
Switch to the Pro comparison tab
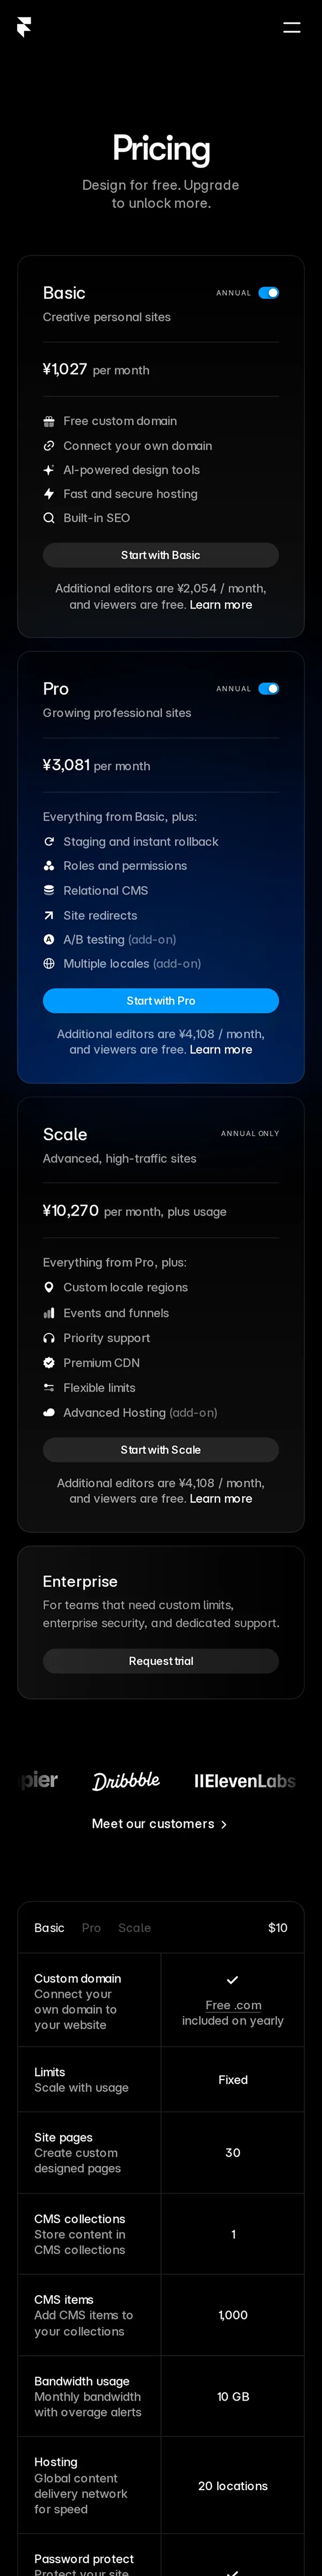pyautogui.click(x=91, y=1928)
